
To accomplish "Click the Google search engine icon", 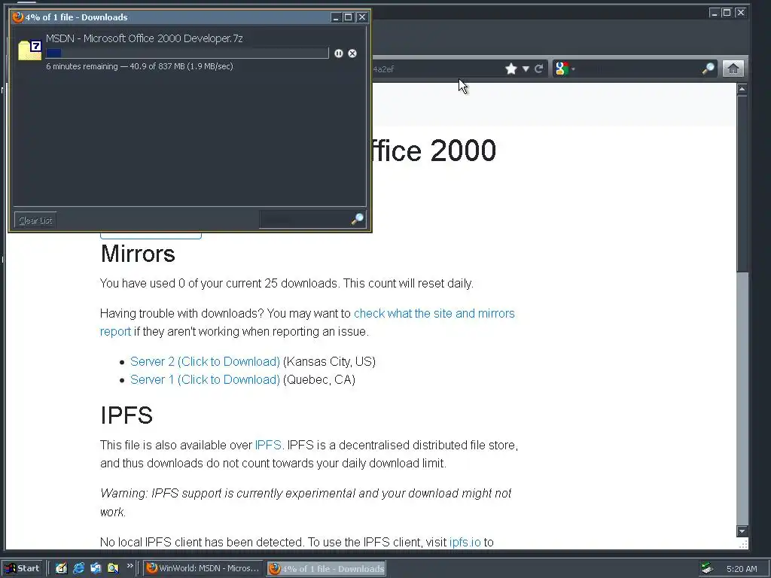I will coord(562,68).
